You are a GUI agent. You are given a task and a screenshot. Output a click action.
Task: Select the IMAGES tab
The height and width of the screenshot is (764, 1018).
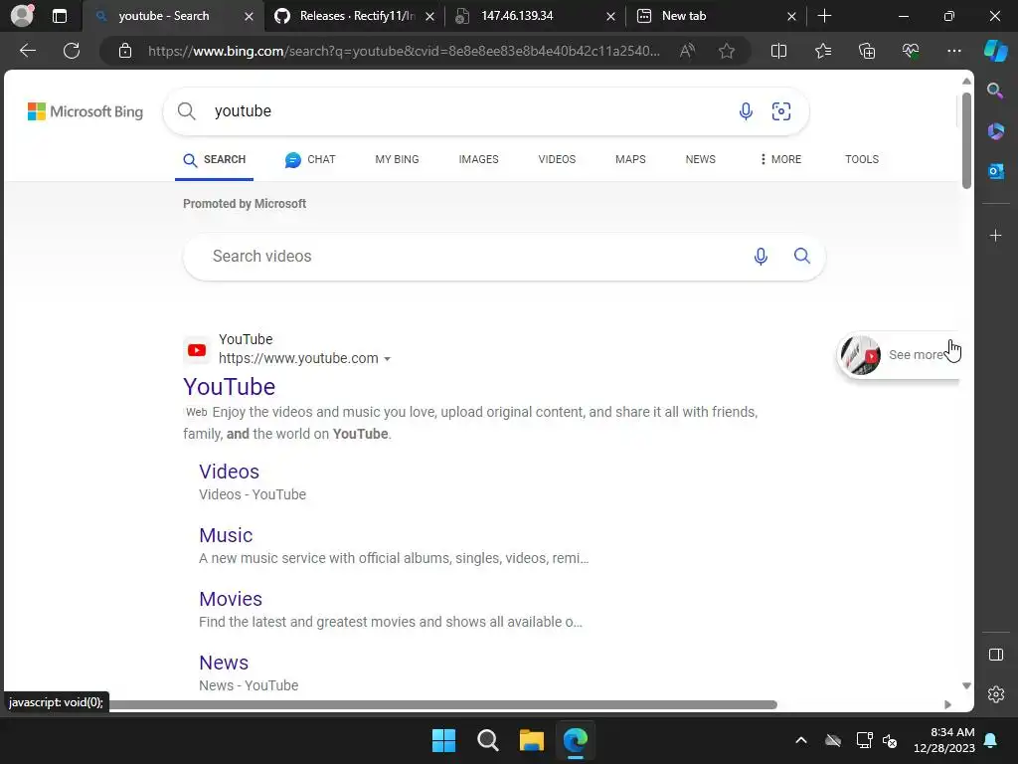coord(478,159)
